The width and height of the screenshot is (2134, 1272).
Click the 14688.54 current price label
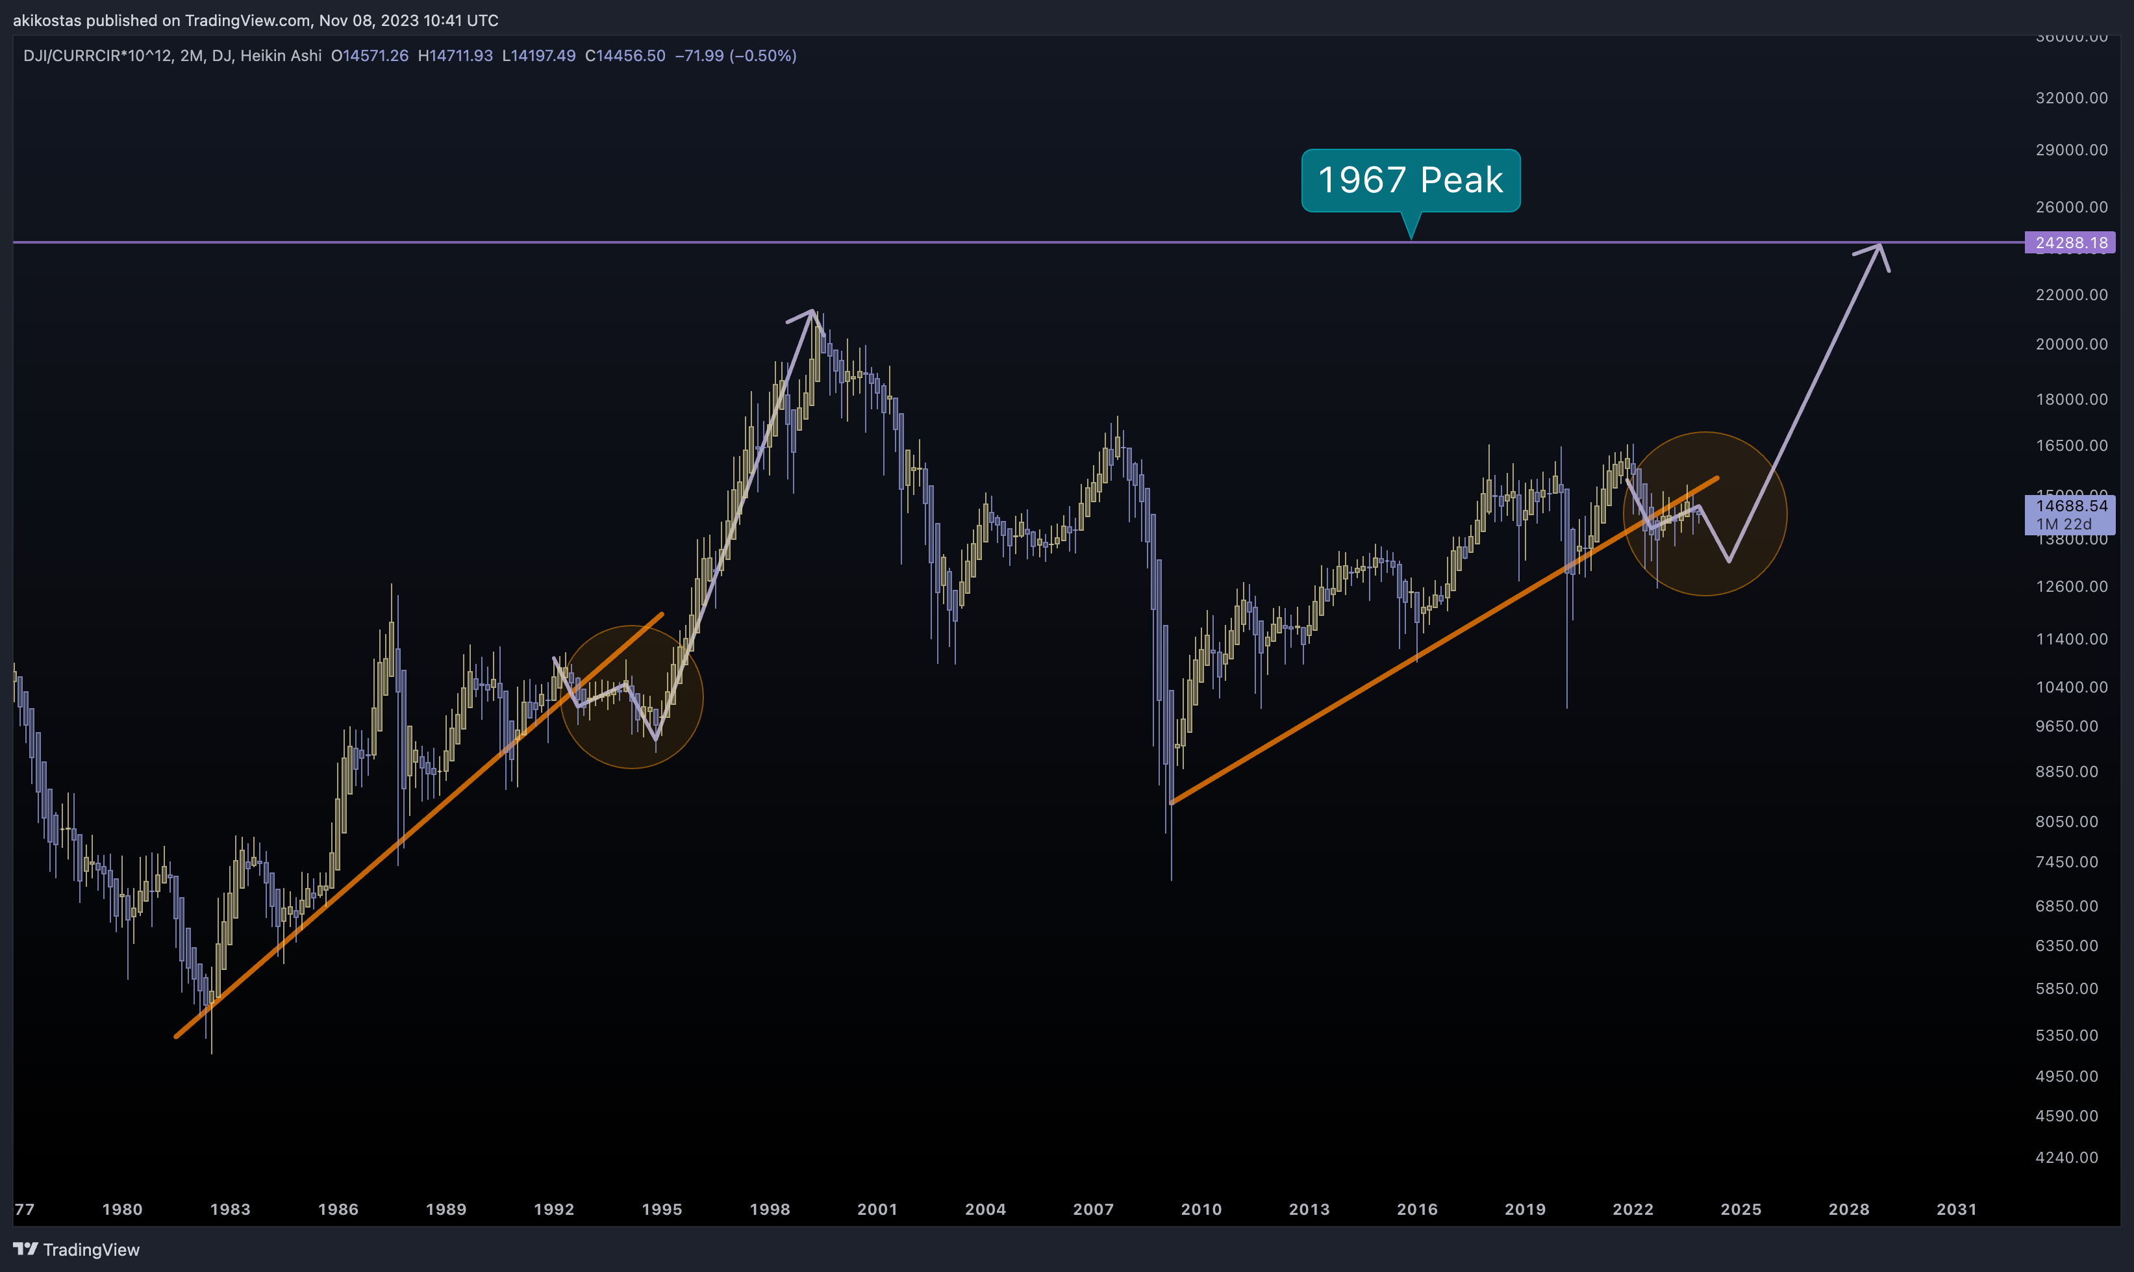(2070, 515)
